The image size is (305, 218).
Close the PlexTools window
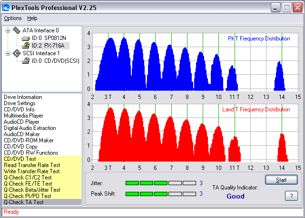coord(297,8)
